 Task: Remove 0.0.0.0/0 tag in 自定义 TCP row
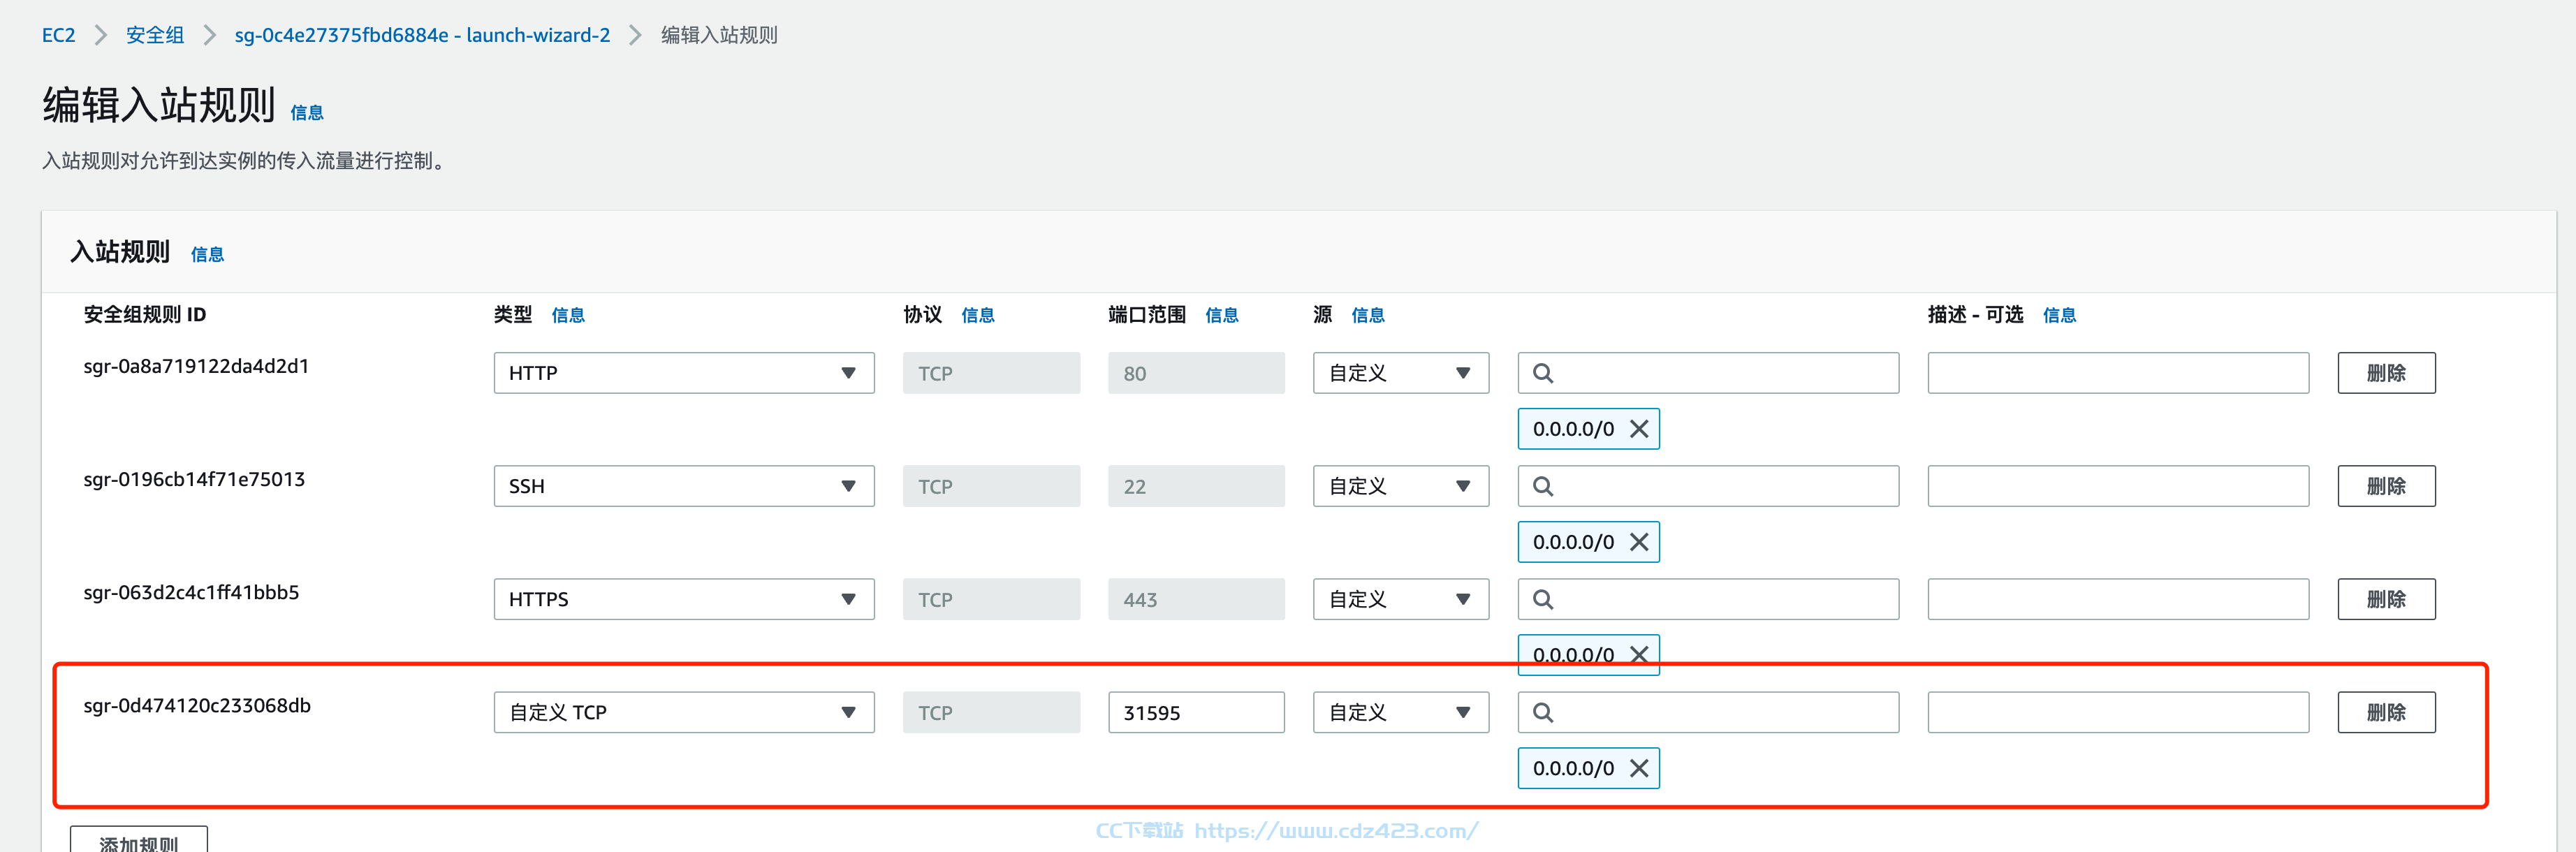[1639, 768]
